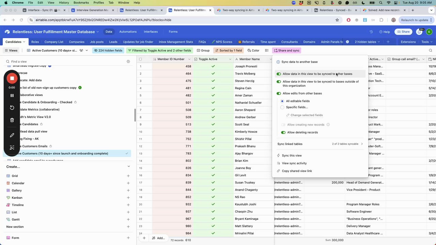Uncheck Toggle Active for Scott Seal
Screen dimensions: 436x245
[x=213, y=125]
